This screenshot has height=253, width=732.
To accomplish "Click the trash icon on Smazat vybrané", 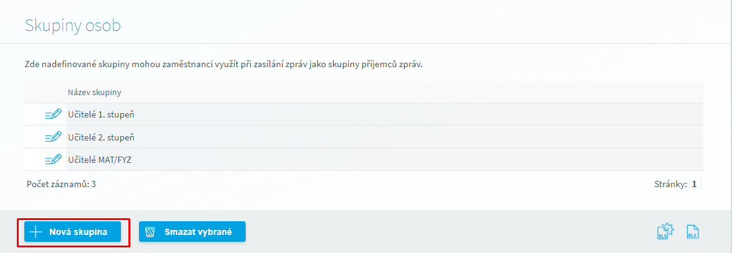I will pos(150,232).
